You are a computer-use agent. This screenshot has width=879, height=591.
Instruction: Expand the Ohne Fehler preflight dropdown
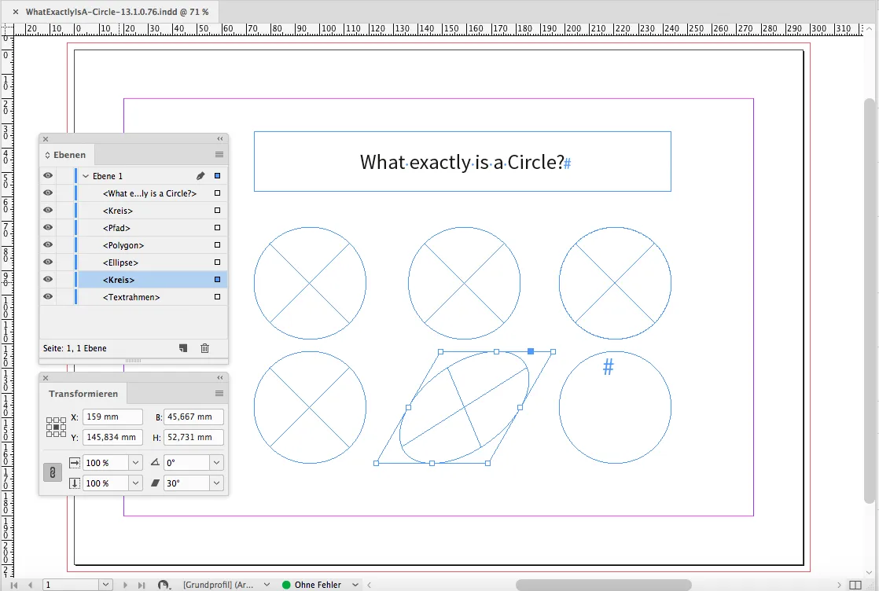(355, 585)
